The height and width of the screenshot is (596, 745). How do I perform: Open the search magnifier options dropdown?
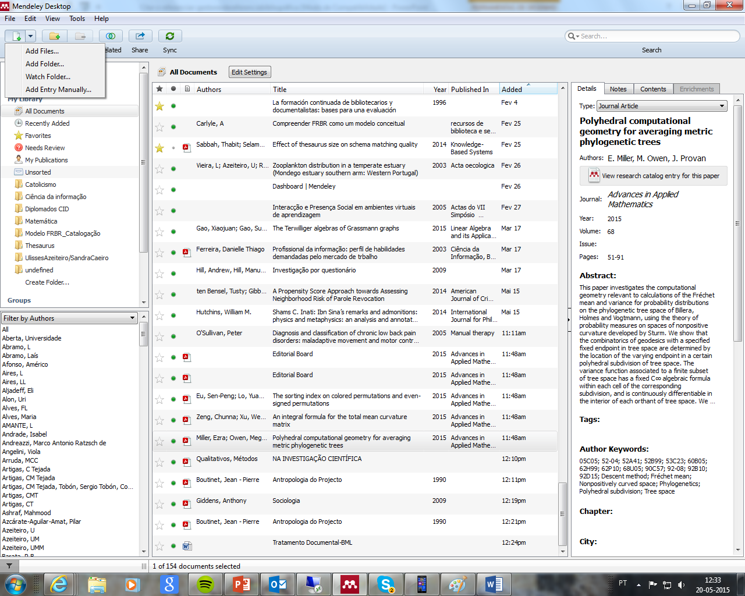coord(573,36)
